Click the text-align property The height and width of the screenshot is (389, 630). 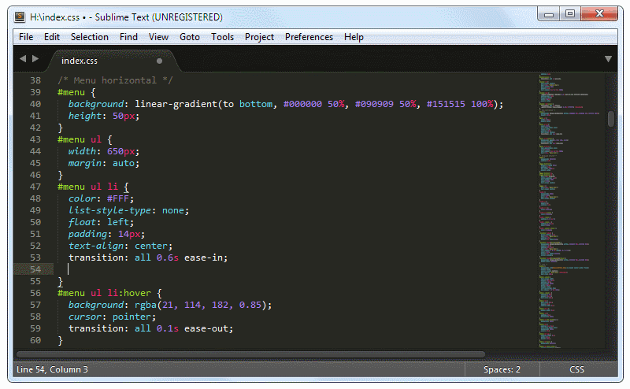pyautogui.click(x=95, y=246)
